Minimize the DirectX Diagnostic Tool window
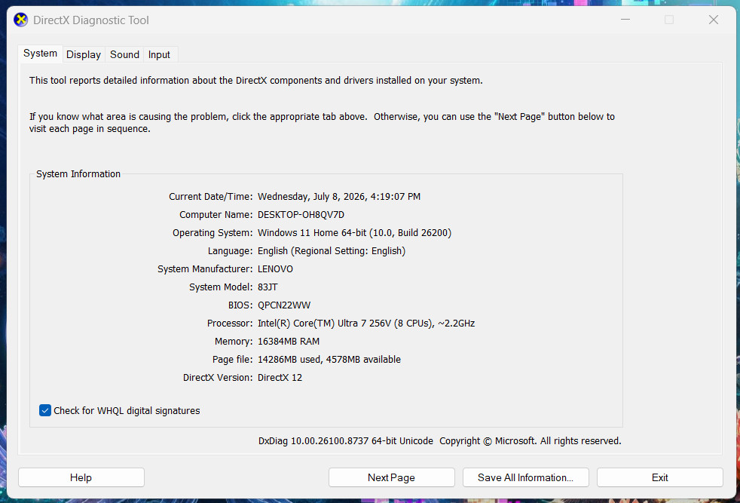The height and width of the screenshot is (503, 740). [x=625, y=20]
